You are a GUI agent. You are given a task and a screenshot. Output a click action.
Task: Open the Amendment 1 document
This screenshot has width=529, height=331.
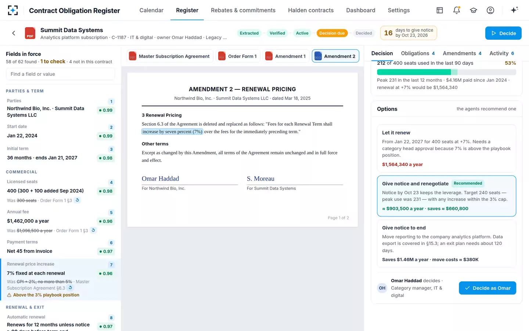tap(286, 56)
